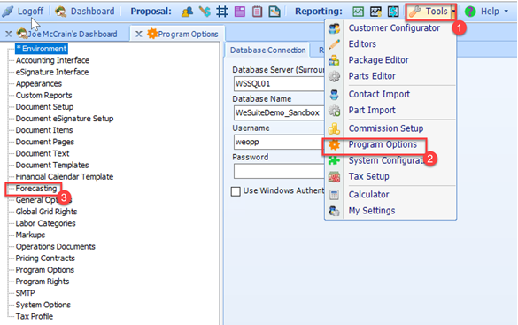Close the Program Options tab

(139, 34)
